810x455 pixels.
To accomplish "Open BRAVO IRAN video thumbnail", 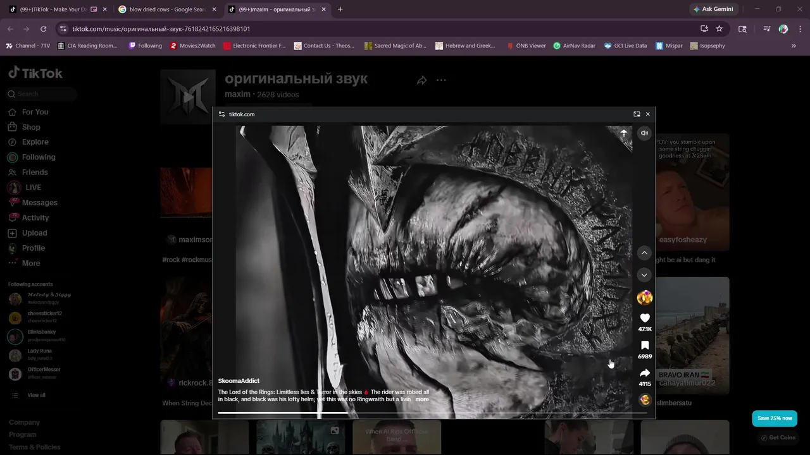I will click(x=692, y=335).
